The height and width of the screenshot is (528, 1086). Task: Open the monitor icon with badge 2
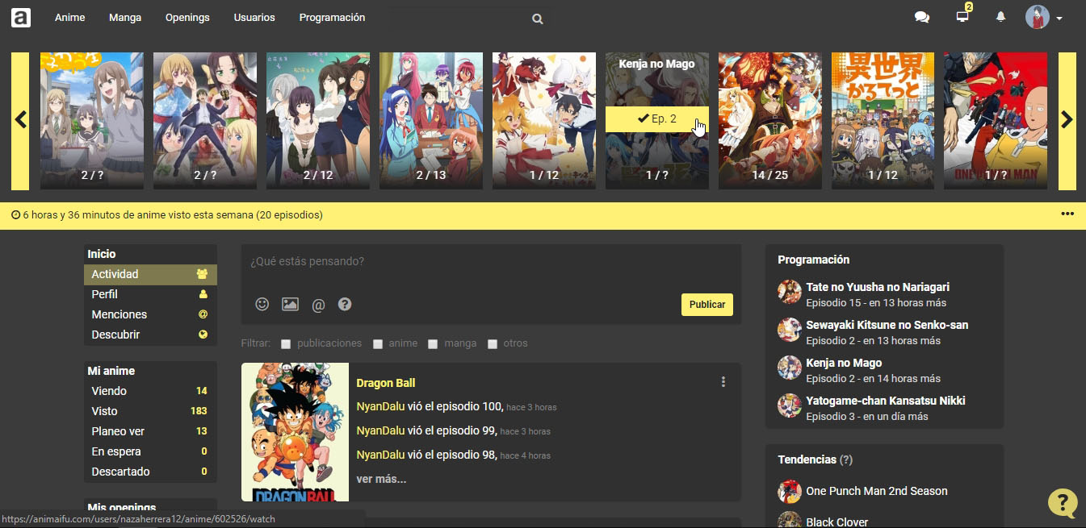pyautogui.click(x=962, y=16)
